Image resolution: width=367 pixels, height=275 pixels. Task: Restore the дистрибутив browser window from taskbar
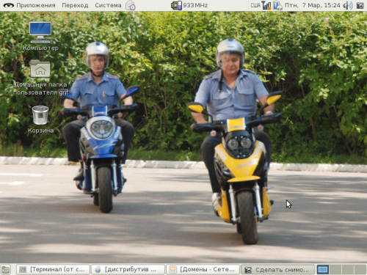coord(128,269)
